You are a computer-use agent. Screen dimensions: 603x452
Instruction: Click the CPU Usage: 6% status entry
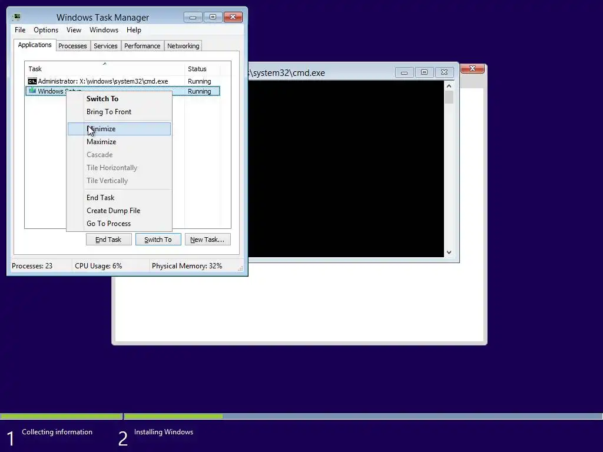[98, 266]
